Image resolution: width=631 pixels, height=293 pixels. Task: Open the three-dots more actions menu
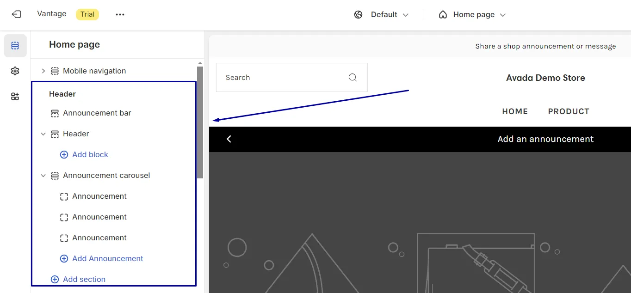[x=120, y=14]
